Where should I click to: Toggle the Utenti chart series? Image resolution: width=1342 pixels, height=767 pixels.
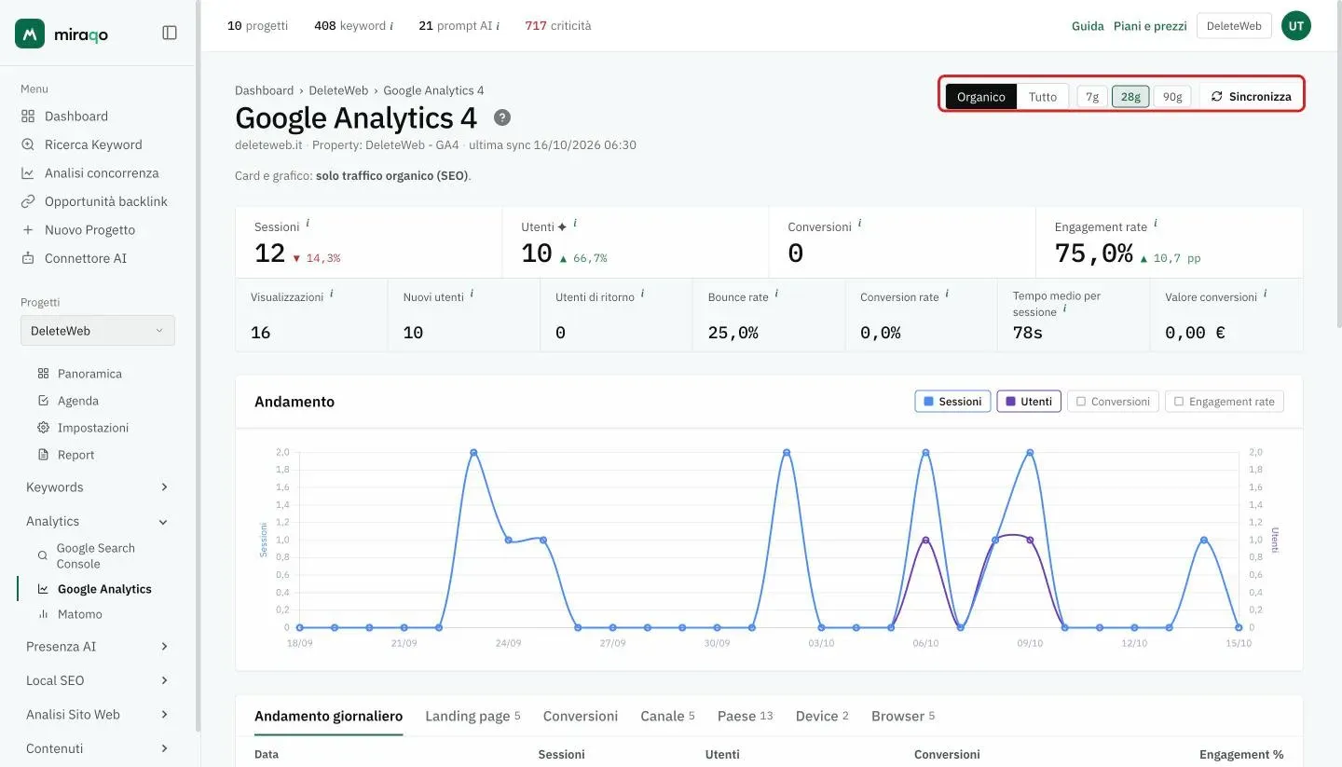[x=1029, y=402]
